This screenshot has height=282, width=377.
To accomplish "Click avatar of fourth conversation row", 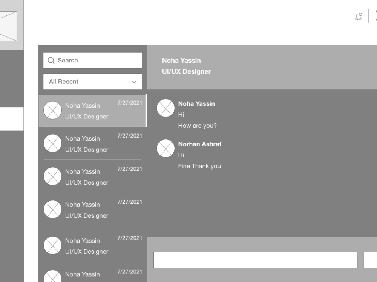I will click(x=53, y=209).
